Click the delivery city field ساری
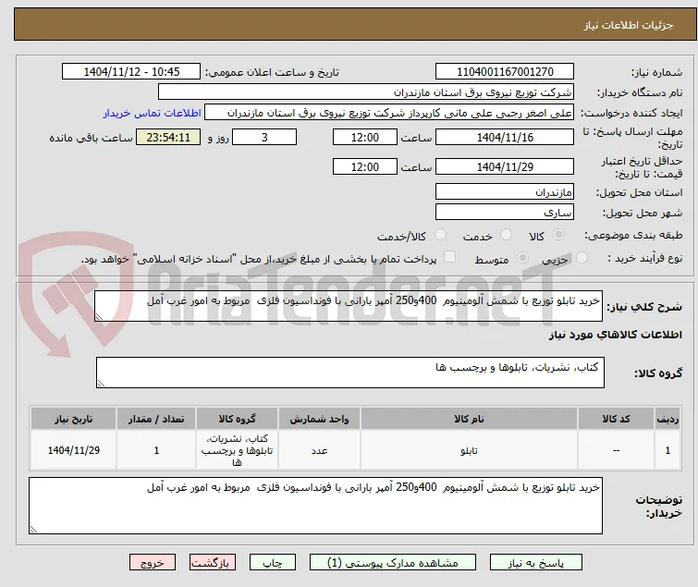The height and width of the screenshot is (587, 698). click(505, 213)
